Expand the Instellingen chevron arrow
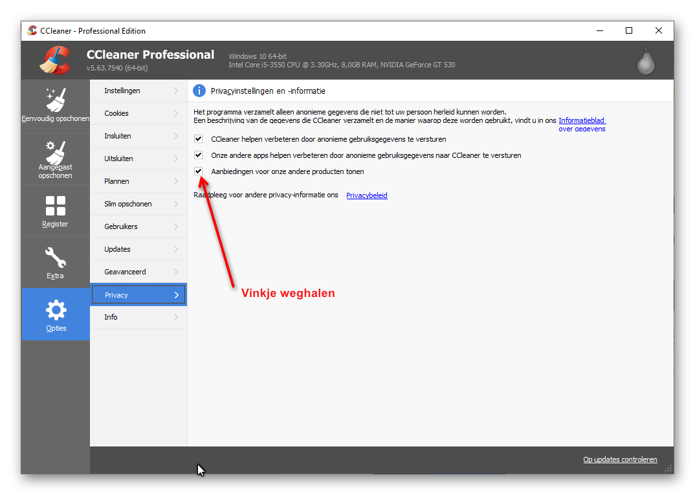 pyautogui.click(x=176, y=91)
